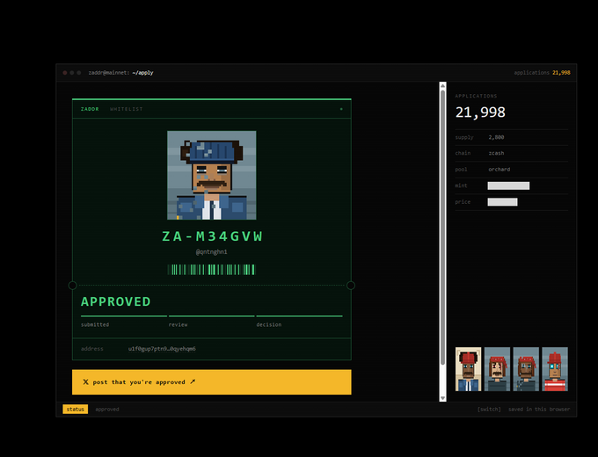The width and height of the screenshot is (598, 457).
Task: Click the ZADDR tab label on card
Action: tap(90, 109)
